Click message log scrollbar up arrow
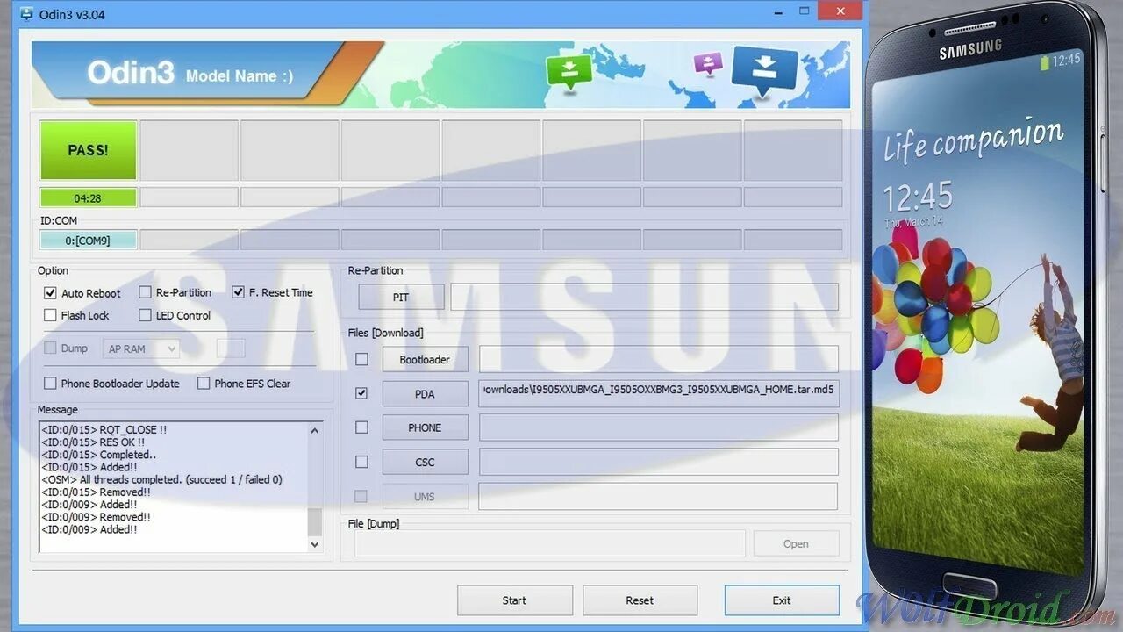This screenshot has width=1123, height=632. click(315, 430)
